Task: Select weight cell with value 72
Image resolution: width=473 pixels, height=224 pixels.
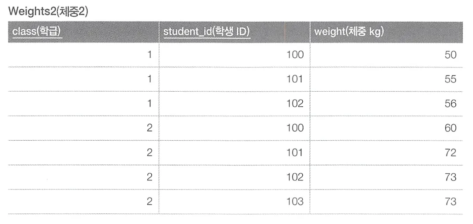Action: point(387,153)
